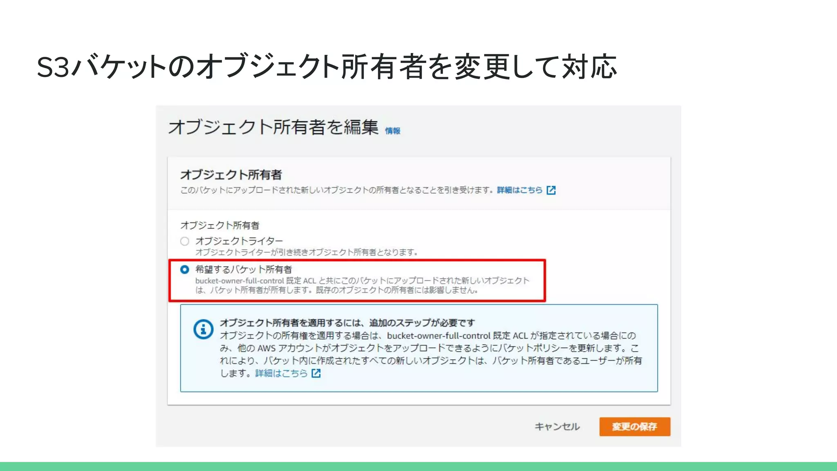Click description text オブジェクトライターが引き続きオブジェクト所有者となります
The width and height of the screenshot is (837, 471).
(x=307, y=252)
